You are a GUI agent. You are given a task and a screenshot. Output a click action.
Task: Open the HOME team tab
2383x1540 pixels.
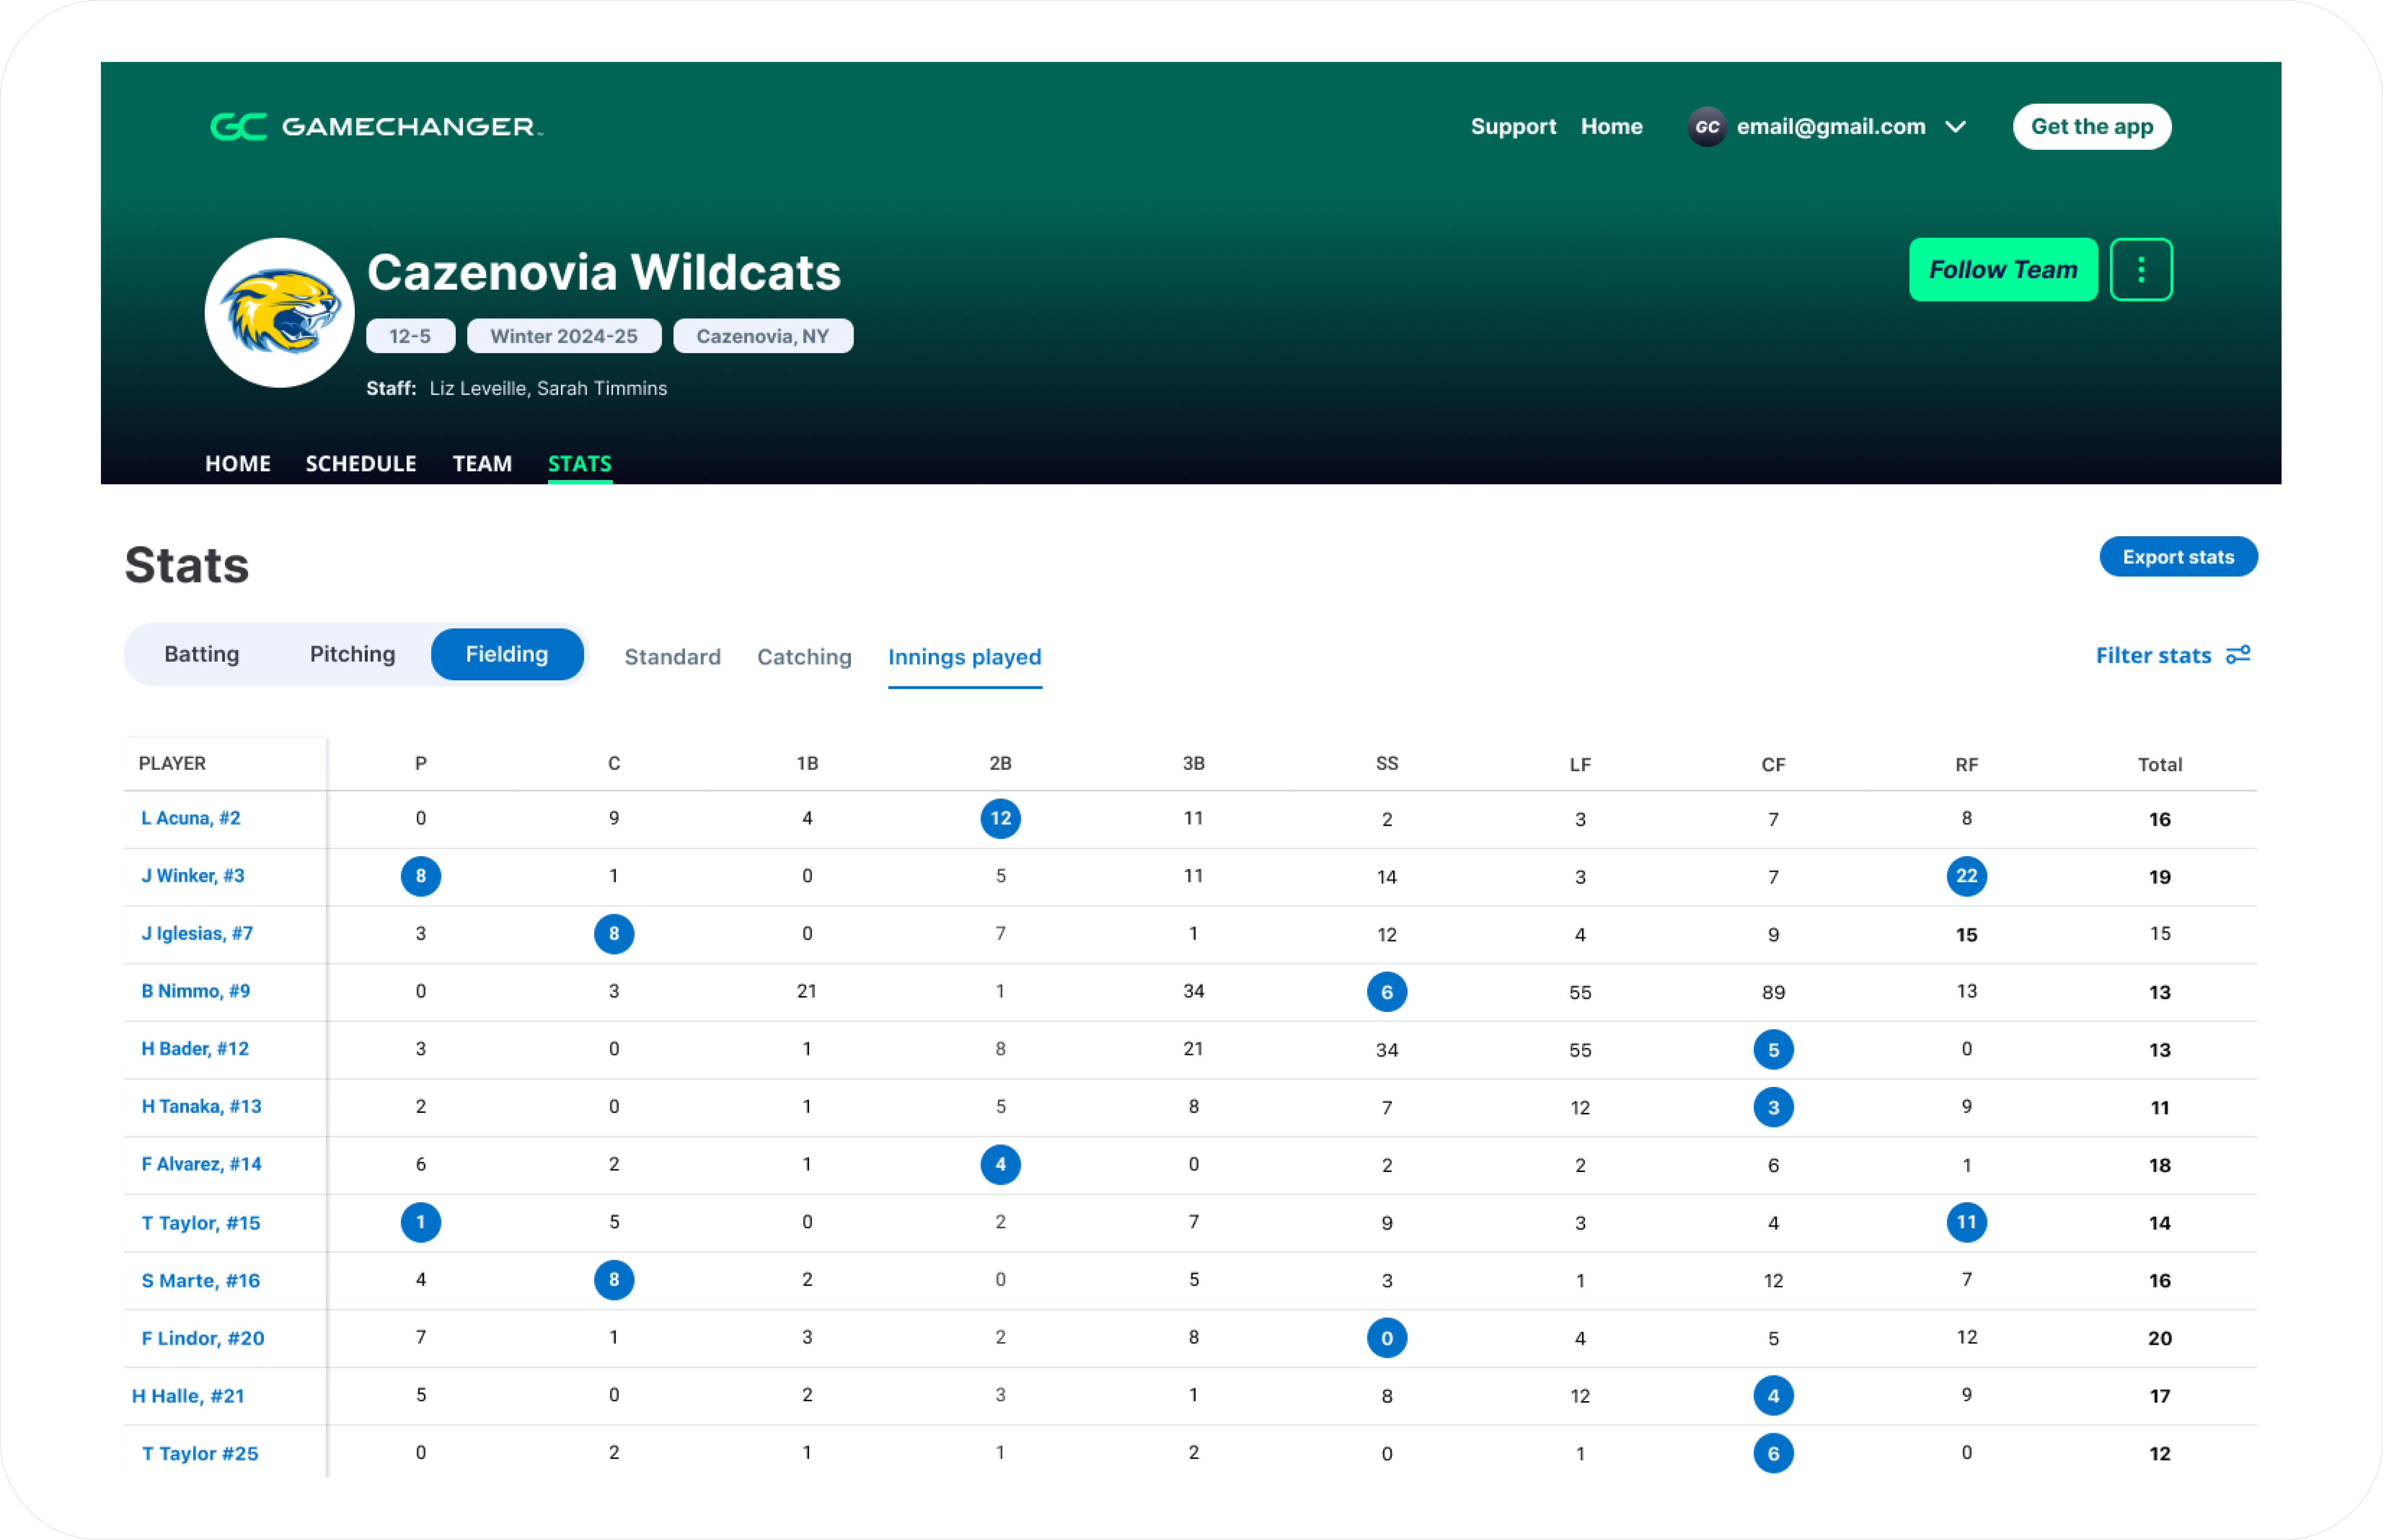[238, 464]
